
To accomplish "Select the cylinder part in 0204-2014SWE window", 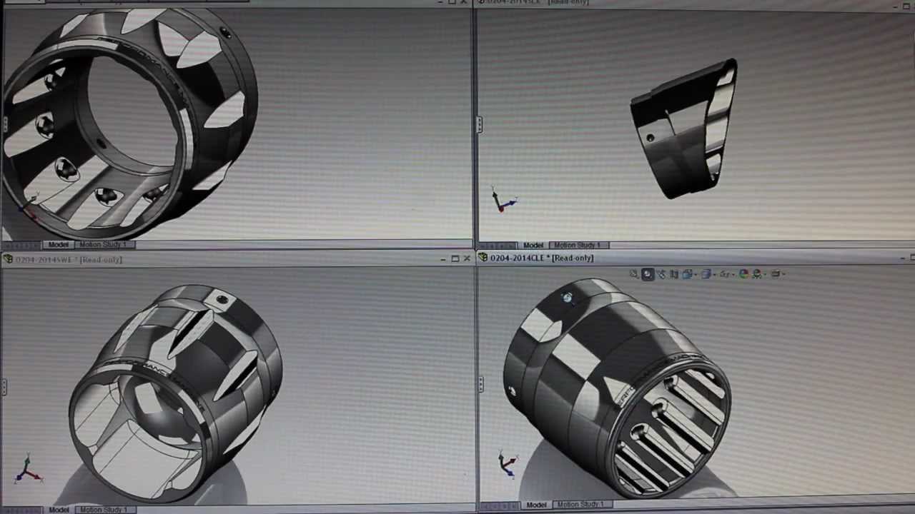I will point(175,393).
